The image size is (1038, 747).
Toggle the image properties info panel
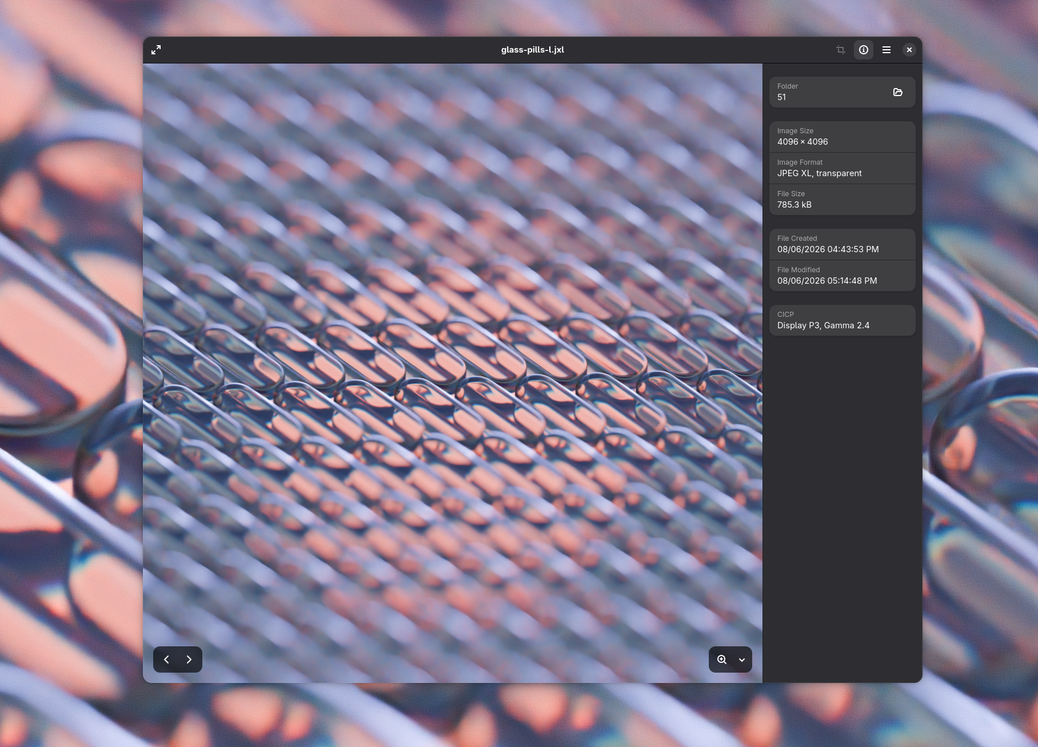point(864,50)
